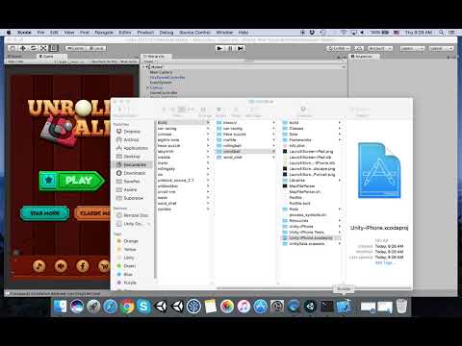Screen dimensions: 462x346
Task: Expand the Classes folder arrow
Action: [x=340, y=129]
